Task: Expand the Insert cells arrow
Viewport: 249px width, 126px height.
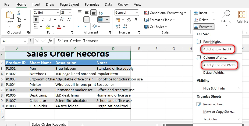Action: 212,13
